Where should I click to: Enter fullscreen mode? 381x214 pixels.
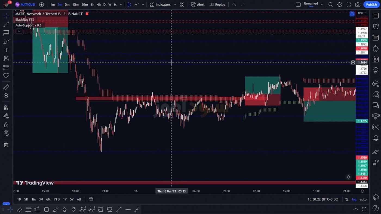click(x=349, y=5)
